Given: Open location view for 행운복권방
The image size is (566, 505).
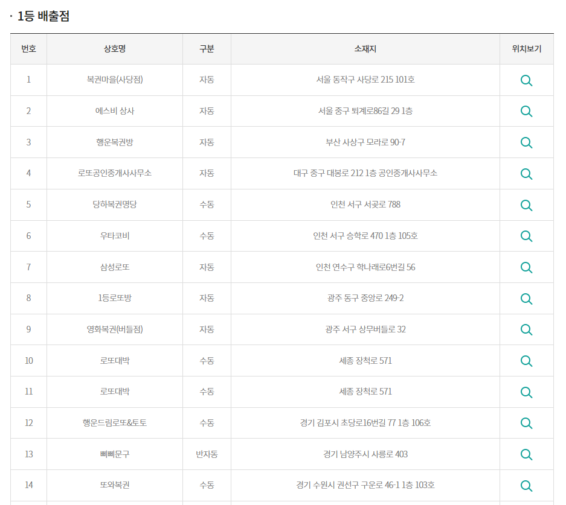Looking at the screenshot, I should pyautogui.click(x=526, y=143).
